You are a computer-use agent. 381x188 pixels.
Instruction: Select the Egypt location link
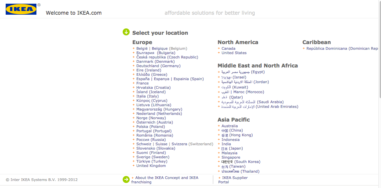(243, 72)
